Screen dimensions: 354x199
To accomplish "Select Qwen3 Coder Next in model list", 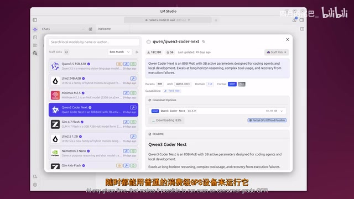I will [93, 109].
